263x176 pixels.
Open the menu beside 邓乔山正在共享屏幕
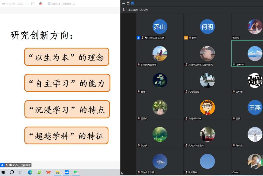74,4
